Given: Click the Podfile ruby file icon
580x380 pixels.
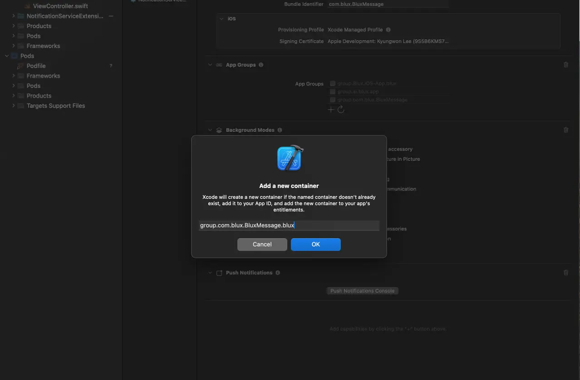Looking at the screenshot, I should 20,66.
